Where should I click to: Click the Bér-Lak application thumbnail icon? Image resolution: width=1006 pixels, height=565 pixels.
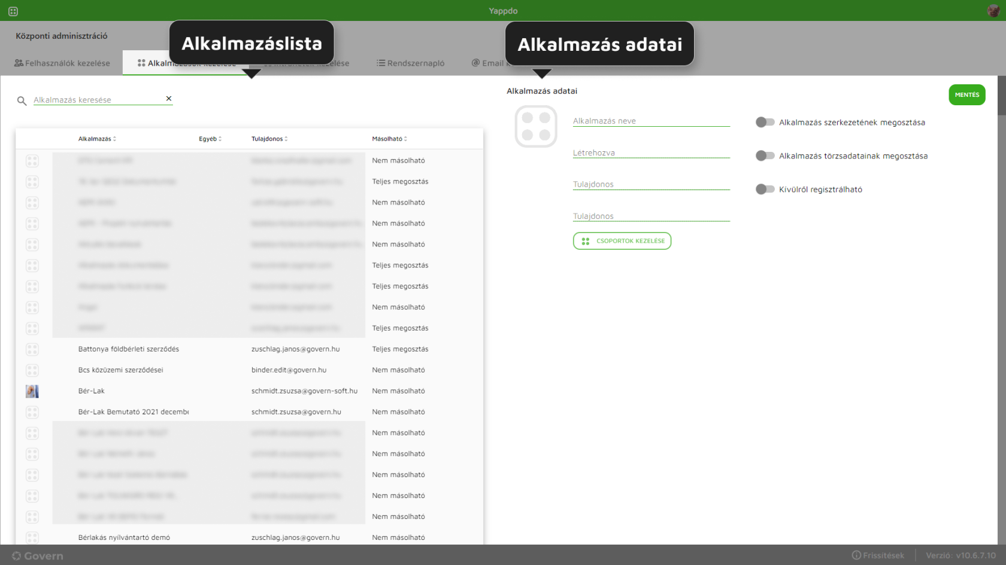32,392
